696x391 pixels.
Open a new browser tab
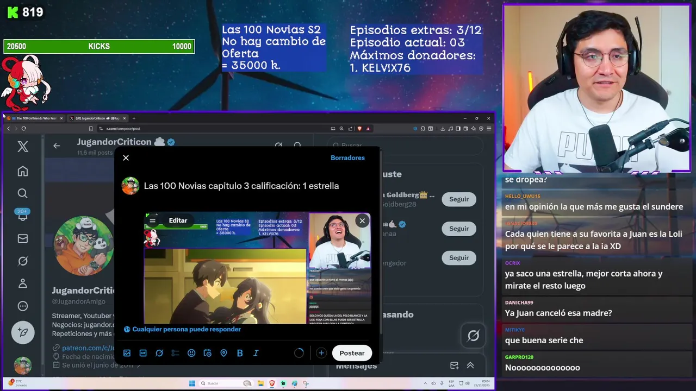(134, 118)
